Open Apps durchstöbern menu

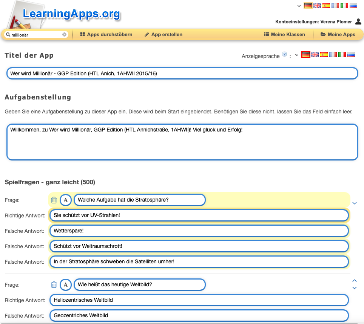106,35
